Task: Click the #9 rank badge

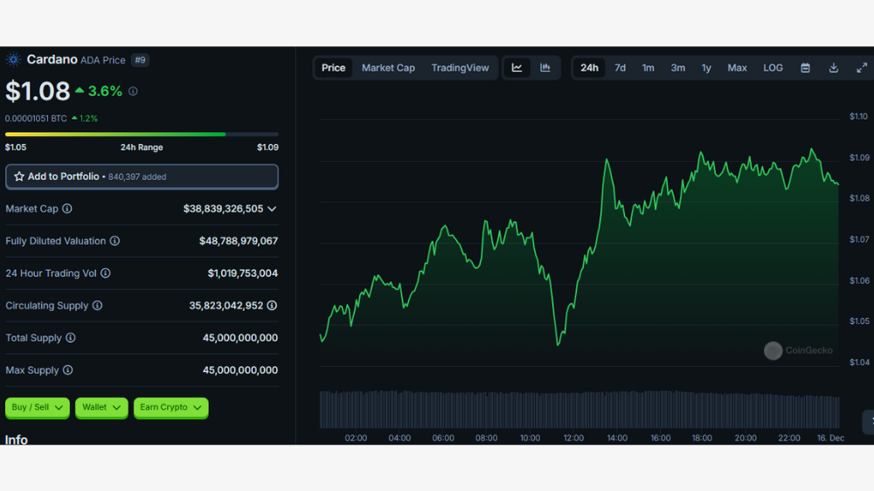Action: (140, 60)
